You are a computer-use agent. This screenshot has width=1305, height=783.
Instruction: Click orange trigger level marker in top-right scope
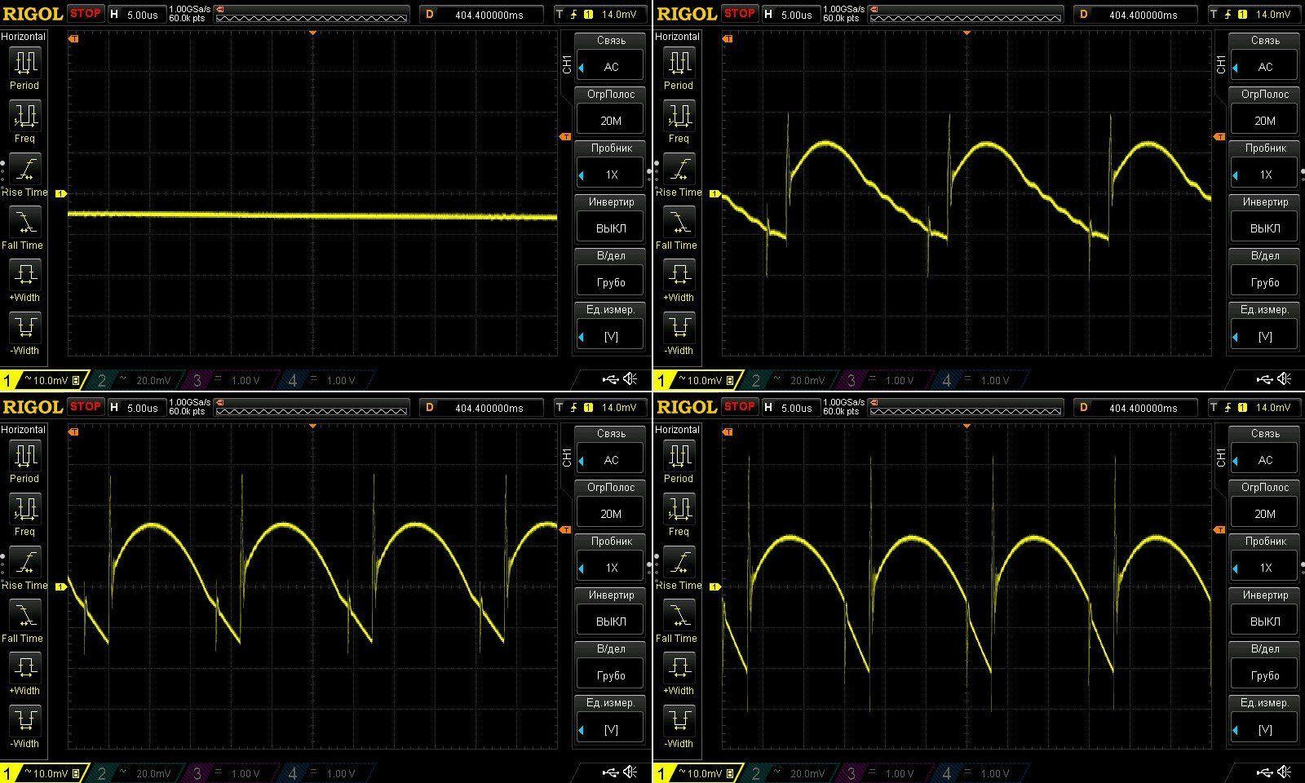click(x=1219, y=137)
